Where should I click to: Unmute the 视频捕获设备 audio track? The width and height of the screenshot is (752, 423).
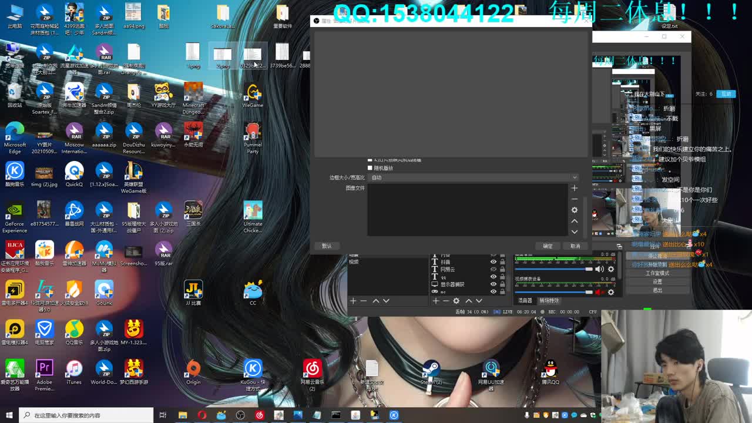tap(599, 292)
